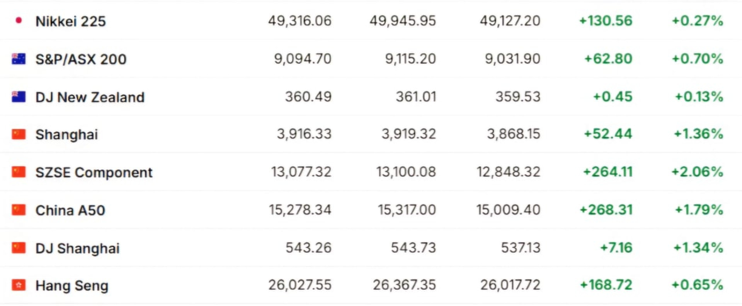742x306 pixels.
Task: Open the S&P/ASX 200 index page
Action: coord(81,59)
